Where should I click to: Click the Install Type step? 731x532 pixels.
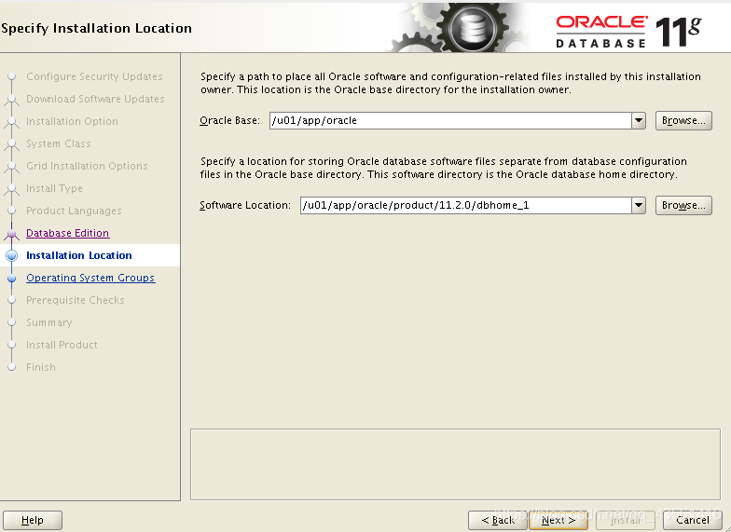54,188
